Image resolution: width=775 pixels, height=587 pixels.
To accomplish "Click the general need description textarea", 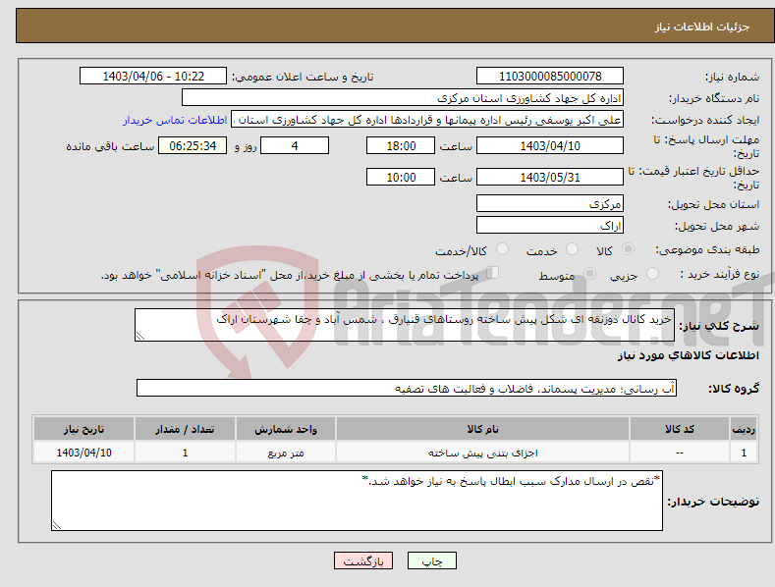I will (x=405, y=325).
